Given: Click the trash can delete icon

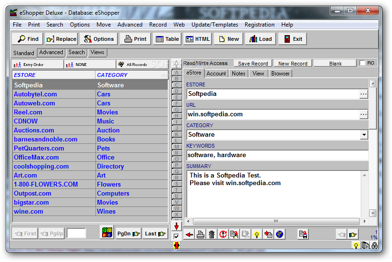Looking at the screenshot, I should tap(212, 234).
